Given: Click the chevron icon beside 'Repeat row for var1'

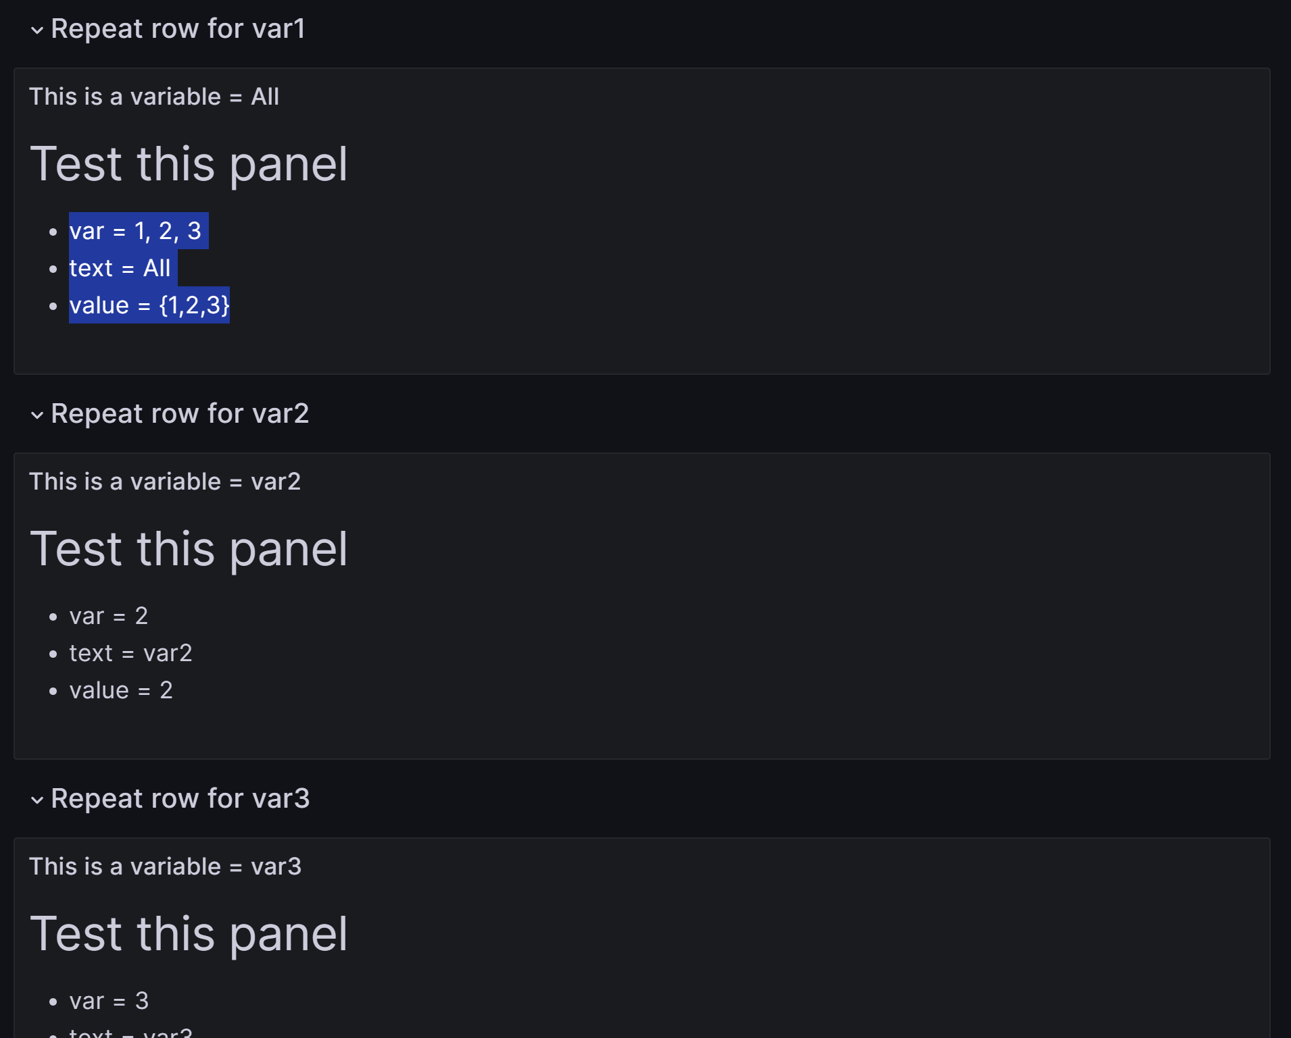Looking at the screenshot, I should click(38, 29).
